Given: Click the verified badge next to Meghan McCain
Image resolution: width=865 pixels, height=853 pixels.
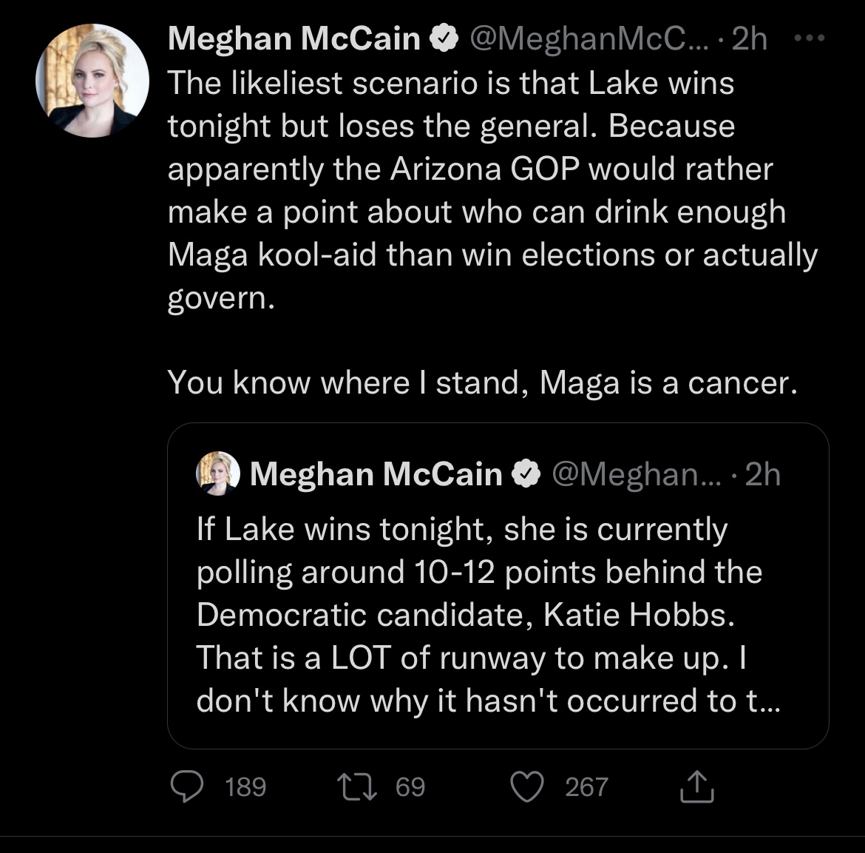Looking at the screenshot, I should click(444, 37).
